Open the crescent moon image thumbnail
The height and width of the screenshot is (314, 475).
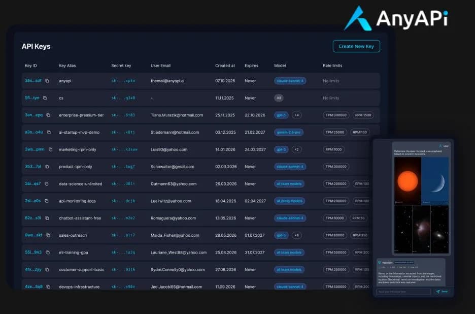pyautogui.click(x=435, y=181)
